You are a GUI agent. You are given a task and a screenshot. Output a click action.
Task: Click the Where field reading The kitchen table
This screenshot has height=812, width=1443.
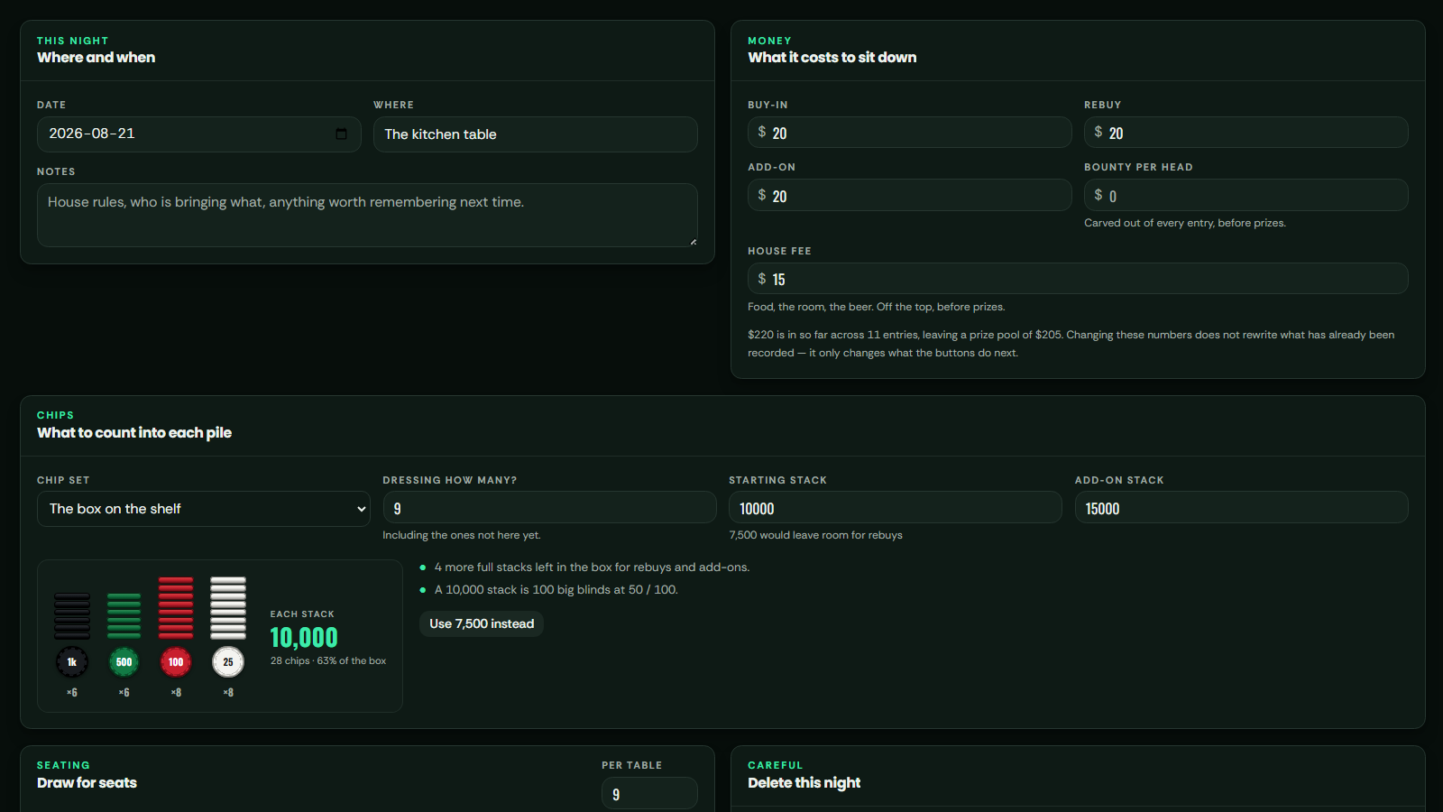[x=536, y=134]
